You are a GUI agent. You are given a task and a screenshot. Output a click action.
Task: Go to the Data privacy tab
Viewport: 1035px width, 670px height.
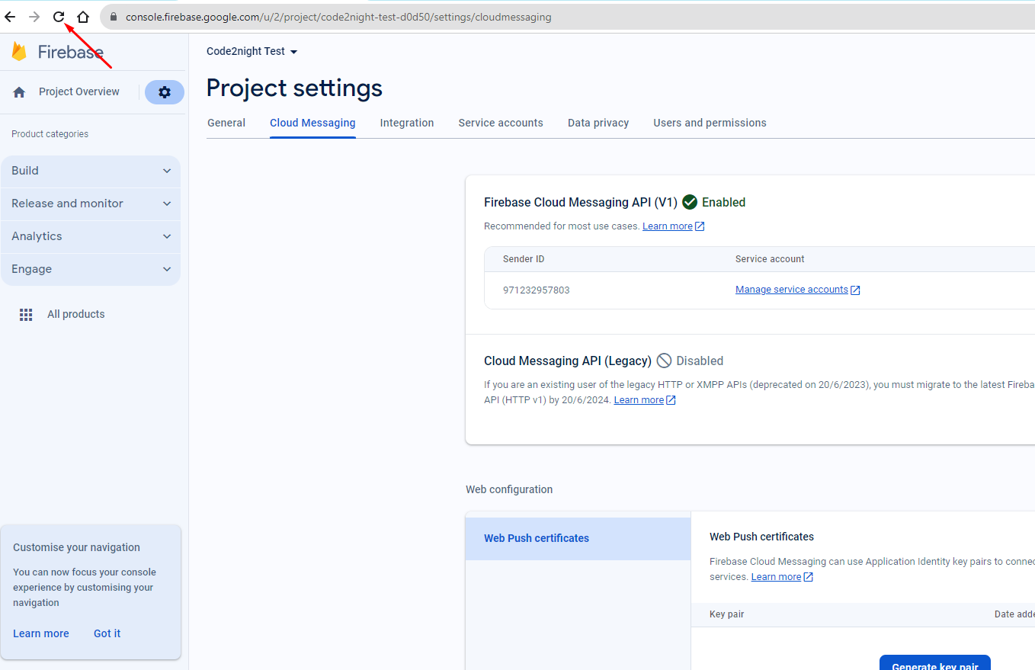(598, 123)
